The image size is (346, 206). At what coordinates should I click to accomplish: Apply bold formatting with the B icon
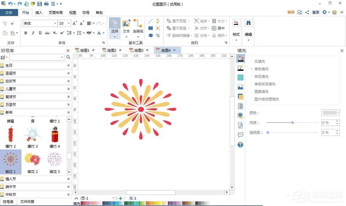(x=25, y=33)
